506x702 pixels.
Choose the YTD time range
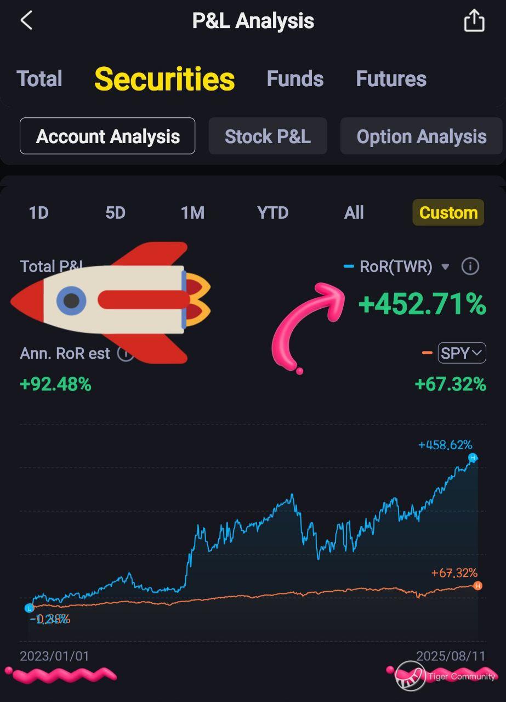tap(272, 213)
